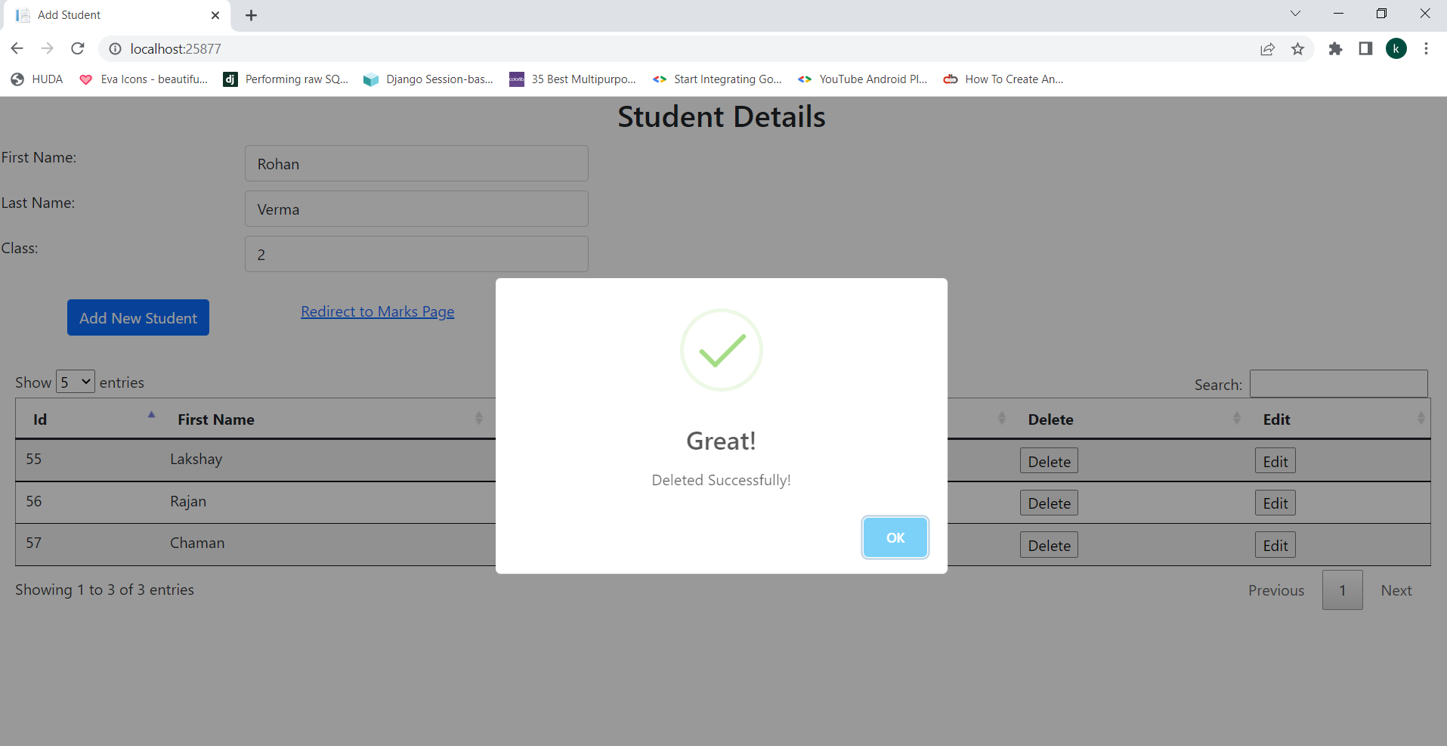The height and width of the screenshot is (746, 1447).
Task: Focus the Class input field
Action: pyautogui.click(x=416, y=254)
